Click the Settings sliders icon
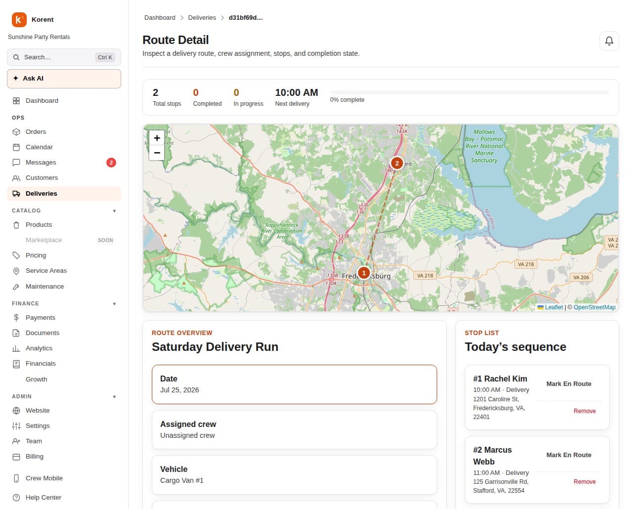This screenshot has width=633, height=509. (16, 426)
